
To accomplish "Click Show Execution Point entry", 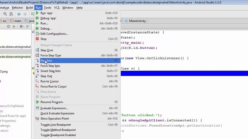I will [x=77, y=119].
